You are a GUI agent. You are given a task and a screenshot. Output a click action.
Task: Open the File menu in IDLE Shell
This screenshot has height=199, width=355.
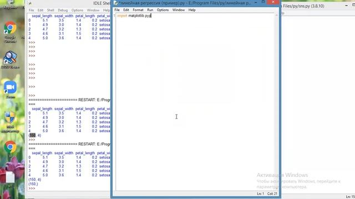click(x=31, y=10)
